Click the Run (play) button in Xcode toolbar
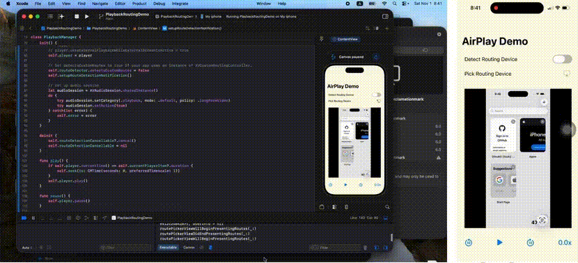This screenshot has width=578, height=263. (x=86, y=17)
